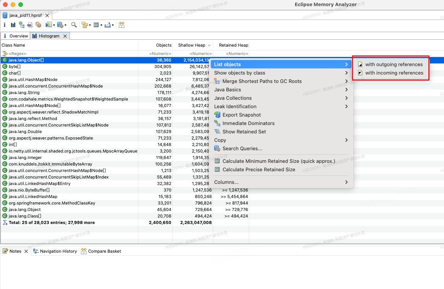Choose Calculate Precise Retained Size

281,170
